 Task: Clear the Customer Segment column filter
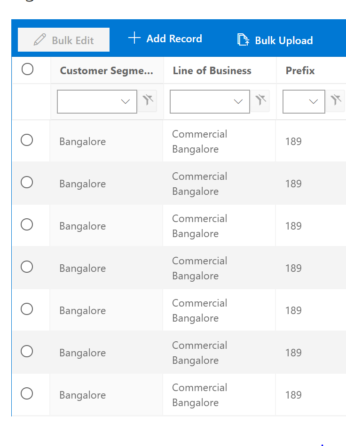coord(148,100)
